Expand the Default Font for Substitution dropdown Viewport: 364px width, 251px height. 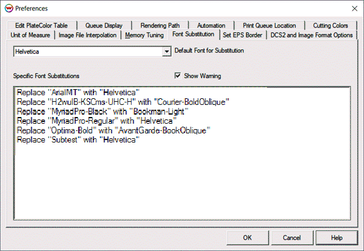pos(166,52)
